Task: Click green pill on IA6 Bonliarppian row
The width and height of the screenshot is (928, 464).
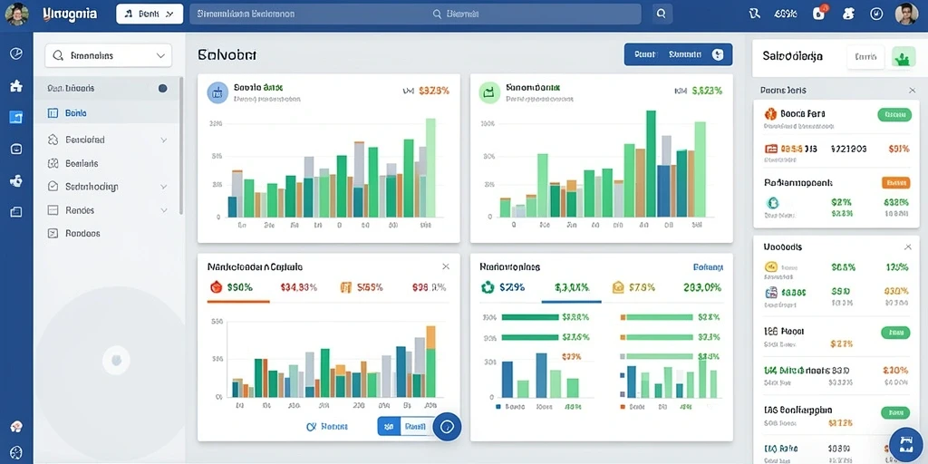Action: pyautogui.click(x=896, y=412)
